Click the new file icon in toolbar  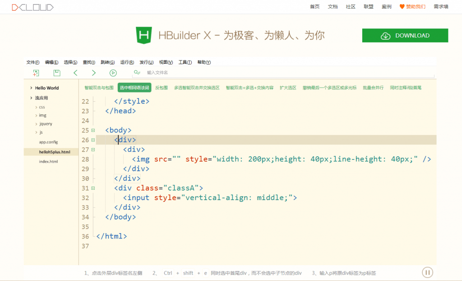(x=36, y=73)
